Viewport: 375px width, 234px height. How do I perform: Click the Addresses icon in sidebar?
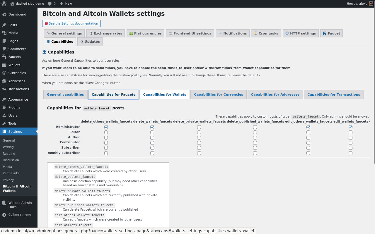point(4,81)
